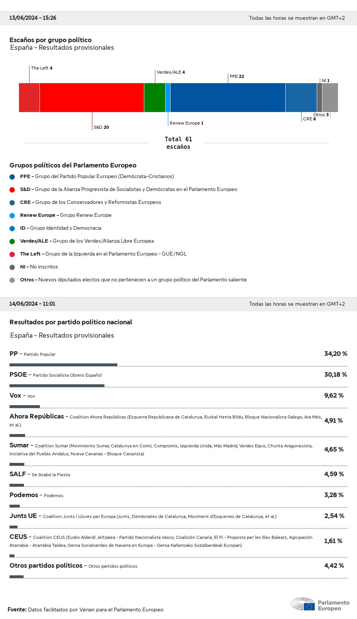Select the green Verdes/ALE seats bar segment
Screen dimensions: 357x619
(x=155, y=98)
